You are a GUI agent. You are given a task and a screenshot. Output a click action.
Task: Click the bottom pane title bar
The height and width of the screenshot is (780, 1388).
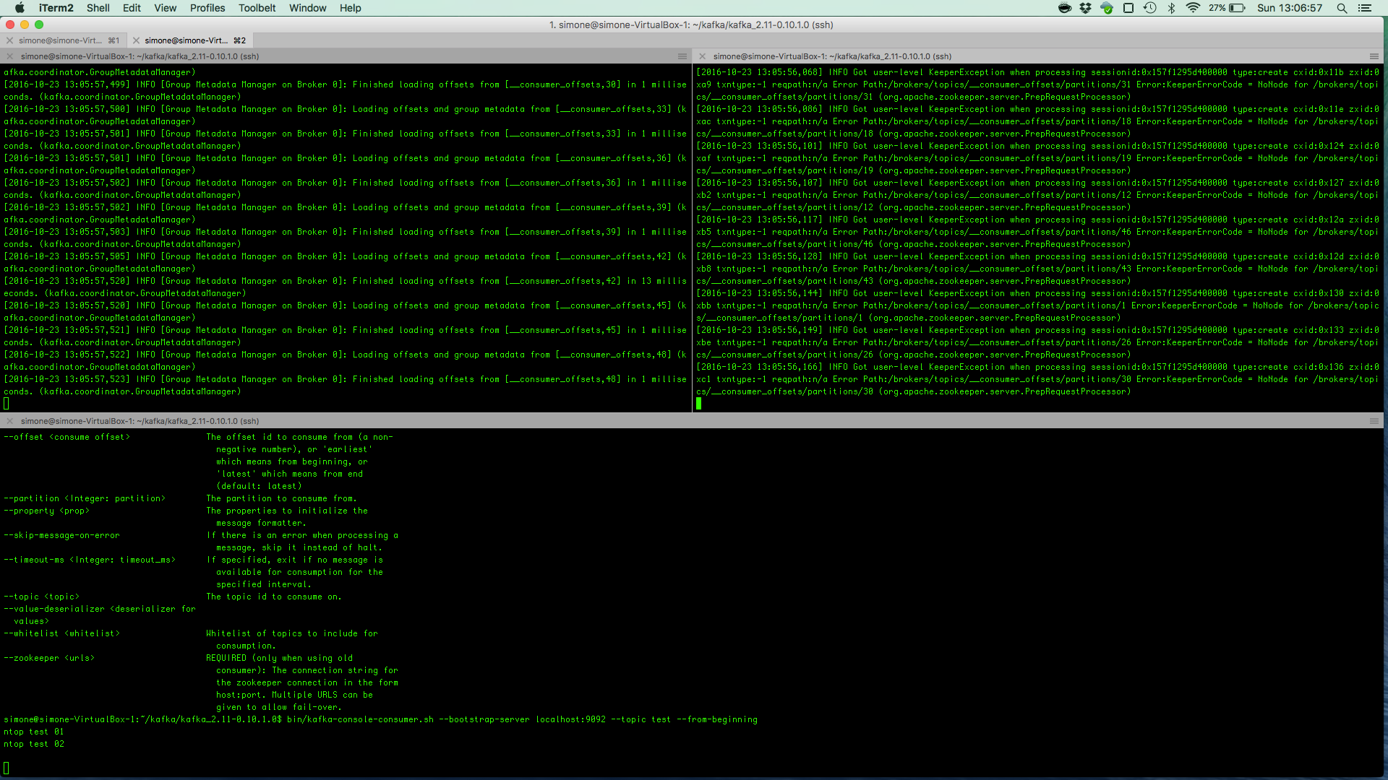(692, 421)
